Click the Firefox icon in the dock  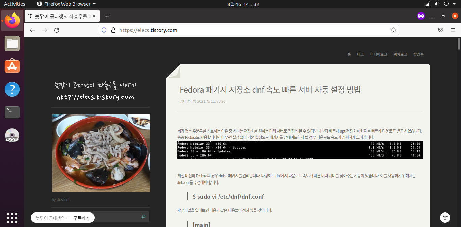[x=12, y=21]
